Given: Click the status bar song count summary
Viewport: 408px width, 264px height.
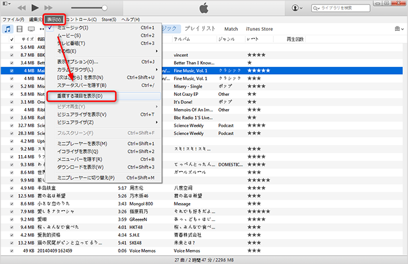Looking at the screenshot, I should tap(204, 260).
